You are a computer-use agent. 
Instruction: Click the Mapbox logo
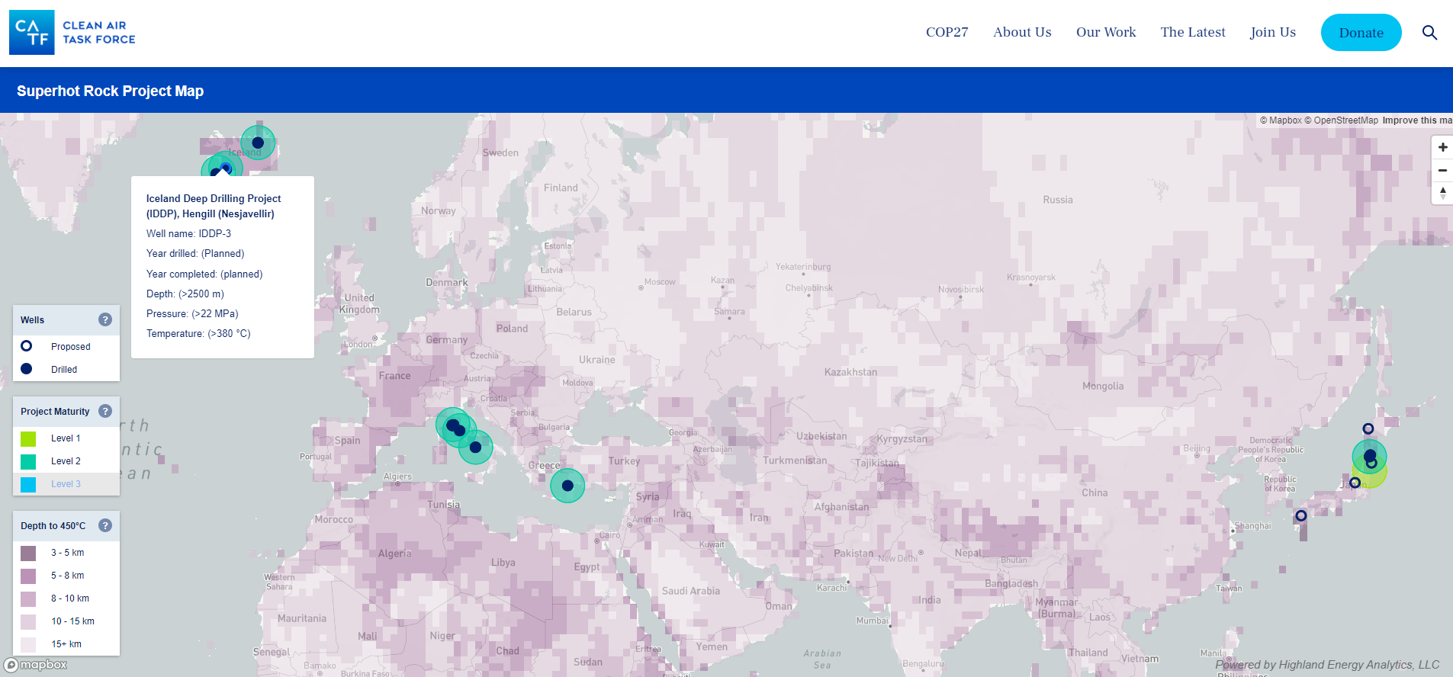coord(36,665)
